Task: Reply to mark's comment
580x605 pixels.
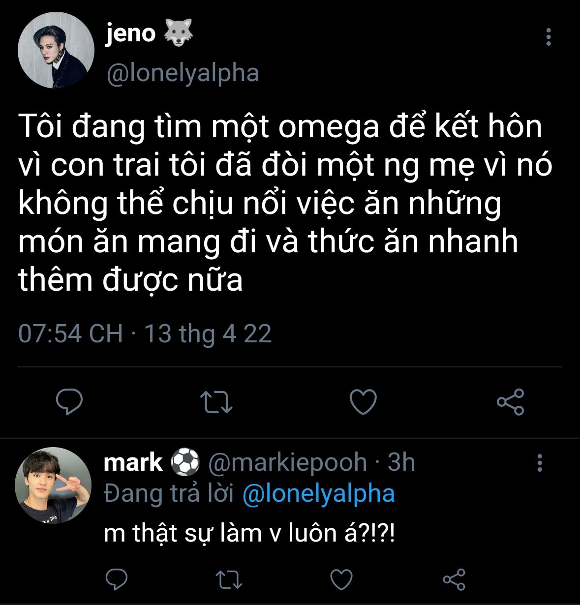Action: (117, 579)
